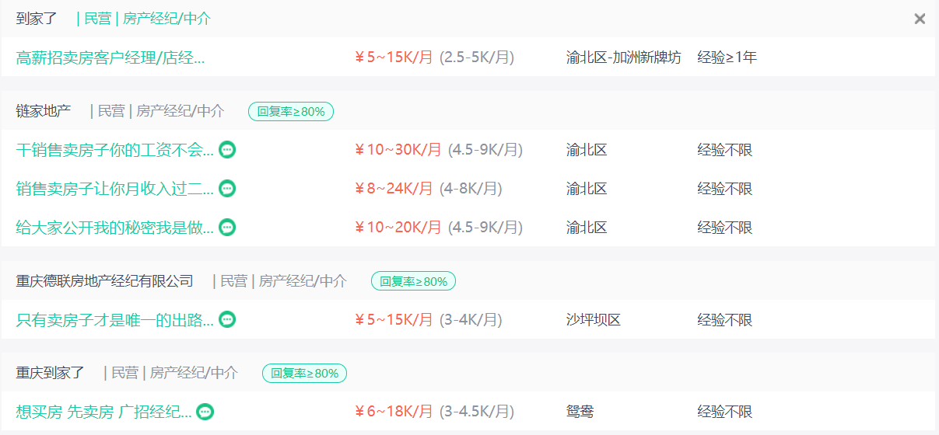Open the 只有卖房子才是唯一的出路 job link

(x=114, y=319)
